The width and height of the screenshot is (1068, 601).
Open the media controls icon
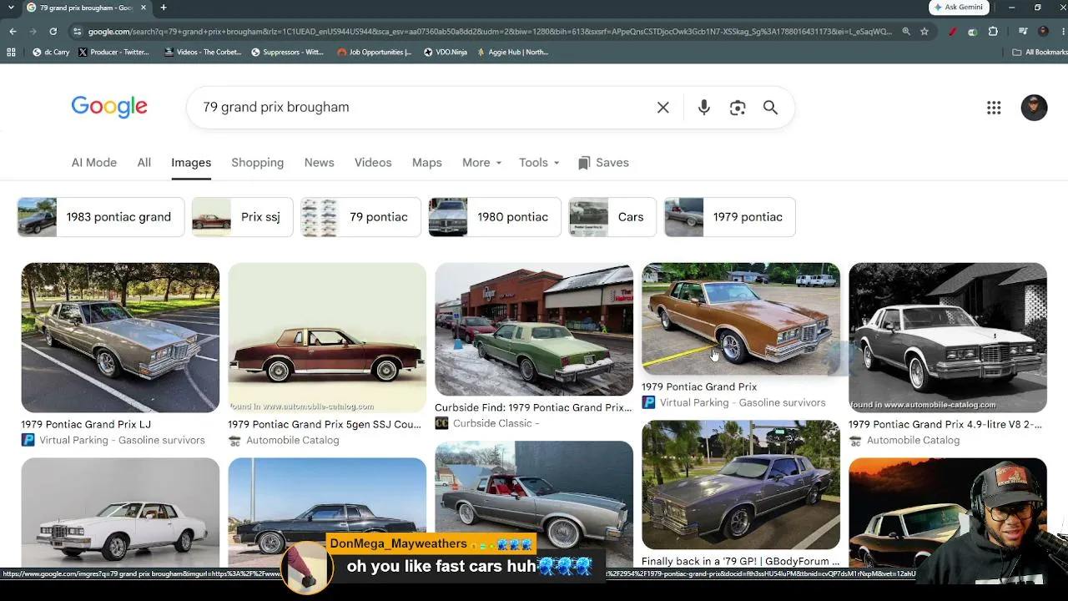coord(1023,32)
